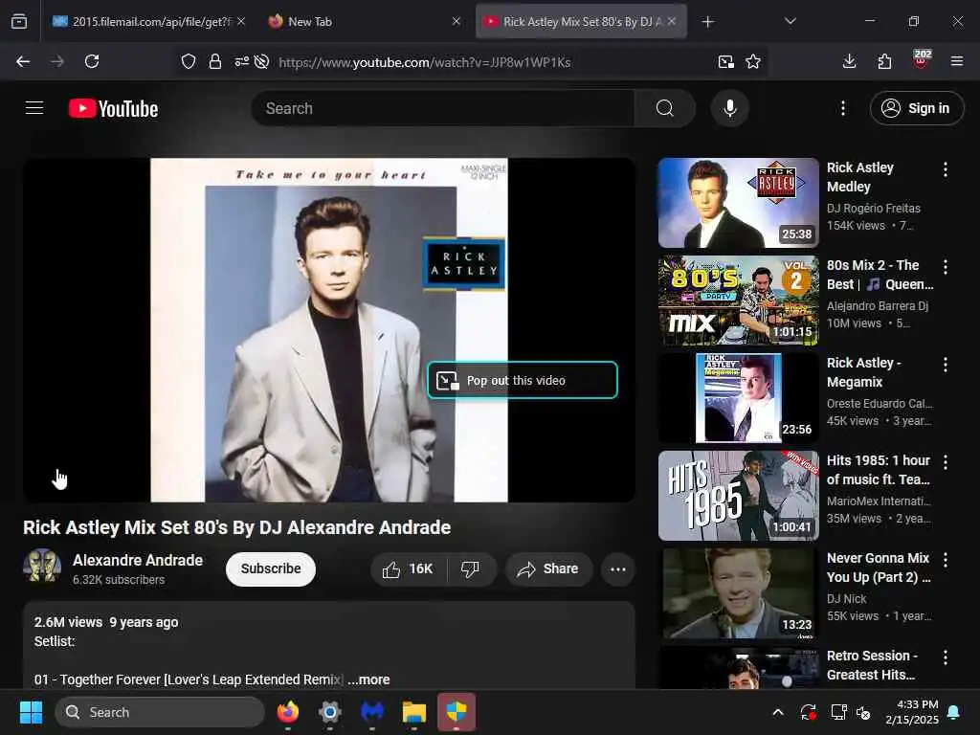
Task: Open options menu for Rick Astley Medley
Action: (945, 168)
